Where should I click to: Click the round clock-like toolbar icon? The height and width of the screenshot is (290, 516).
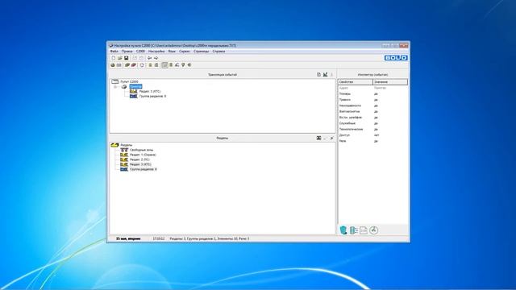click(142, 65)
